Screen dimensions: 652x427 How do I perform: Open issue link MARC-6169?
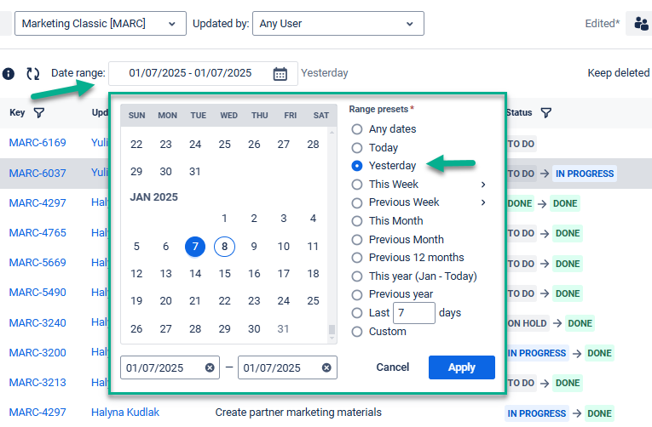[38, 142]
